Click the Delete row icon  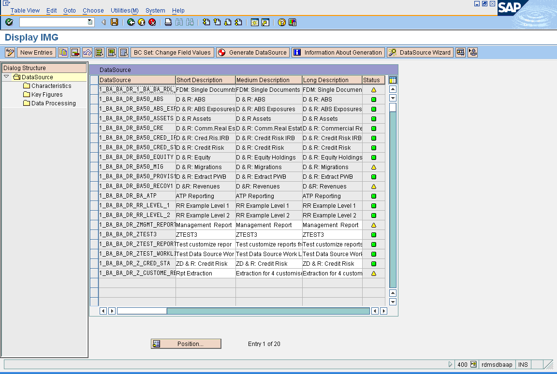click(x=75, y=53)
